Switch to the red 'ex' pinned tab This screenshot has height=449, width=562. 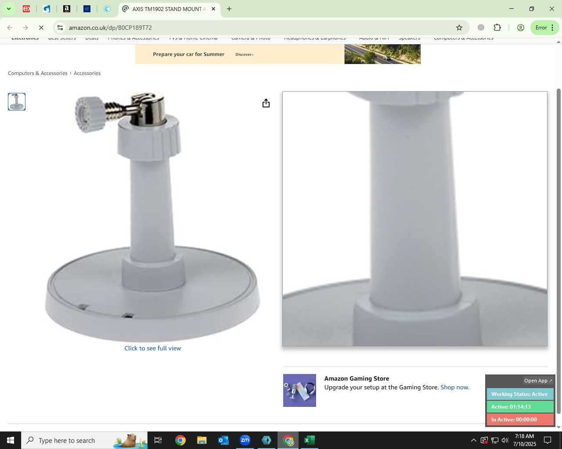[26, 9]
